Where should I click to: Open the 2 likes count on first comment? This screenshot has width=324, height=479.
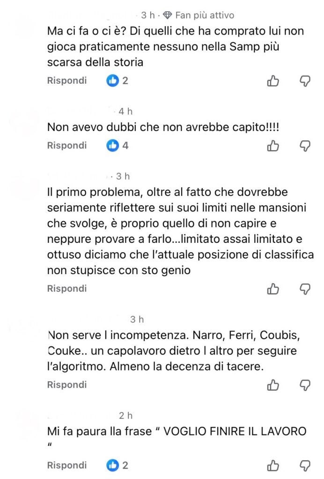(x=118, y=80)
